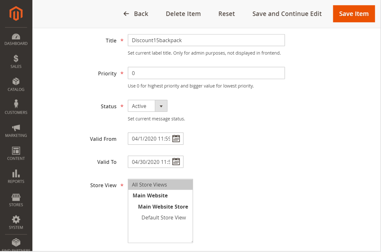Click the Magento logo icon
Screen dimensions: 381x252
click(16, 14)
